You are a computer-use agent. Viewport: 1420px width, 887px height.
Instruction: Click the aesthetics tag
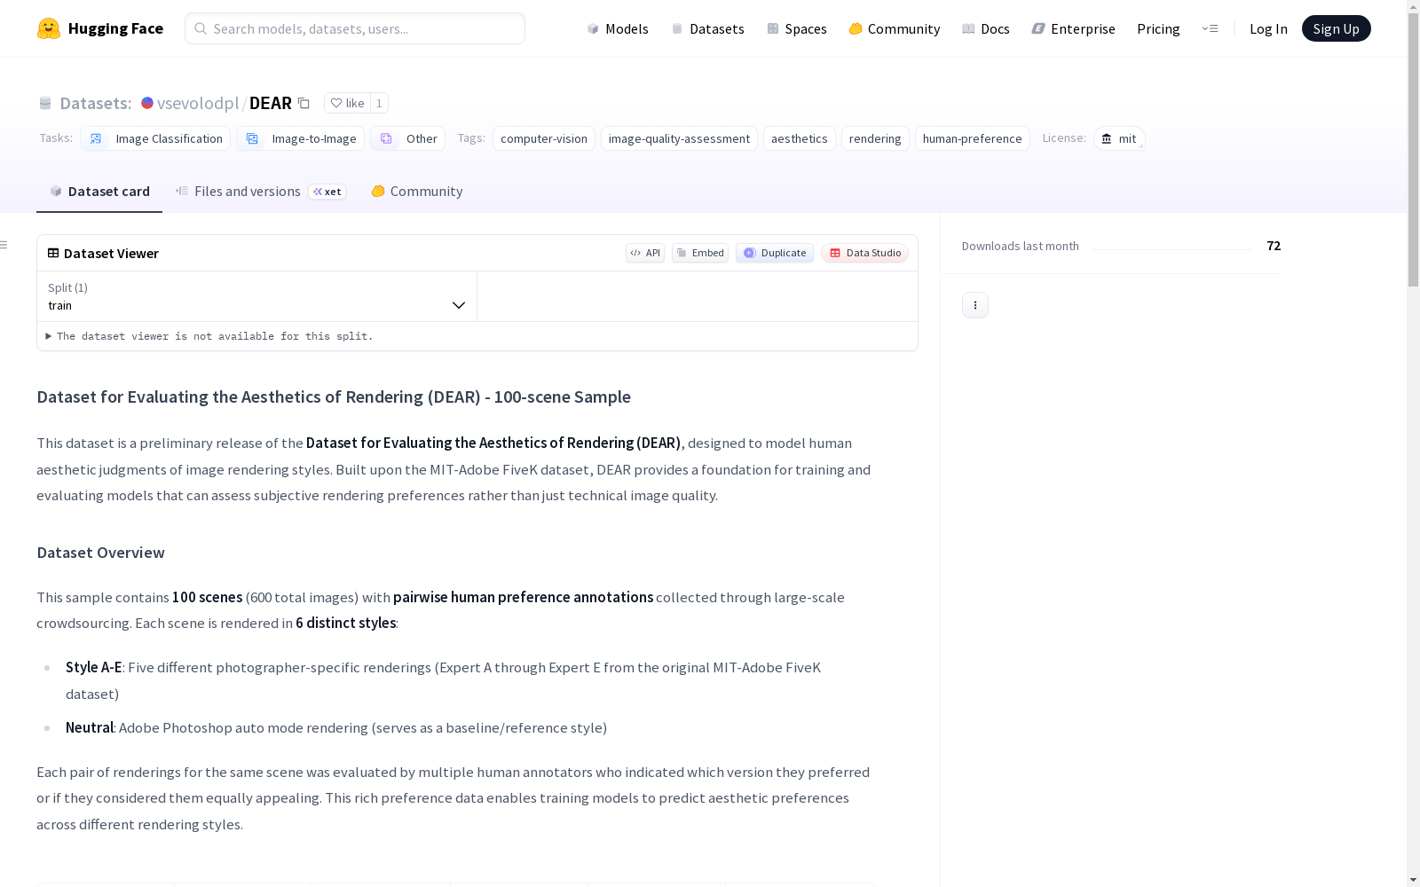pyautogui.click(x=800, y=138)
